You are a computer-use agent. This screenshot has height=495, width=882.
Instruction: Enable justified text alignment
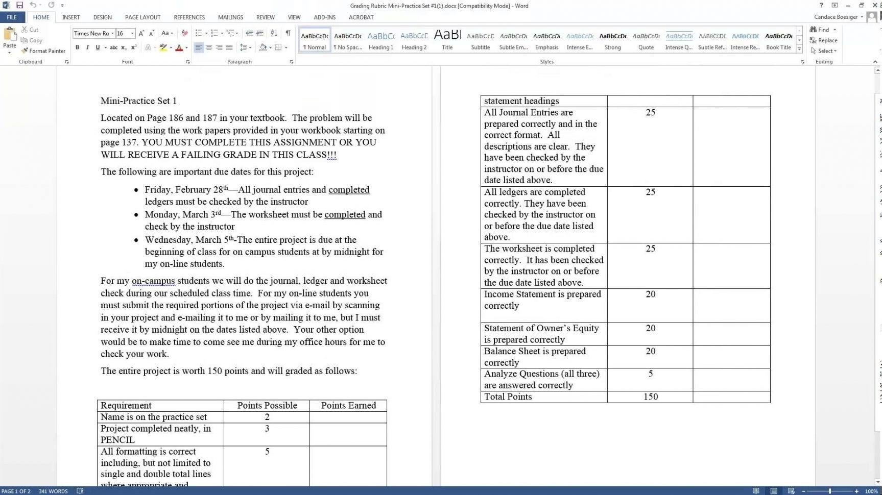(x=229, y=47)
